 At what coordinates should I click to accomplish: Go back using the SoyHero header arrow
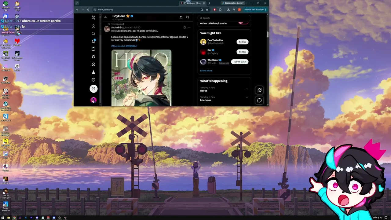pyautogui.click(x=105, y=17)
